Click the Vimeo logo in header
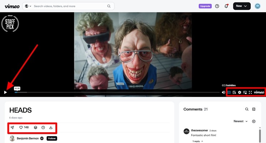Image resolution: width=266 pixels, height=143 pixels. click(x=12, y=6)
